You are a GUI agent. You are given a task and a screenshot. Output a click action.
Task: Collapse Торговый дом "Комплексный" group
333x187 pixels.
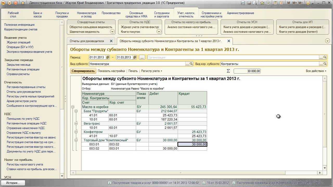pyautogui.click(x=76, y=140)
